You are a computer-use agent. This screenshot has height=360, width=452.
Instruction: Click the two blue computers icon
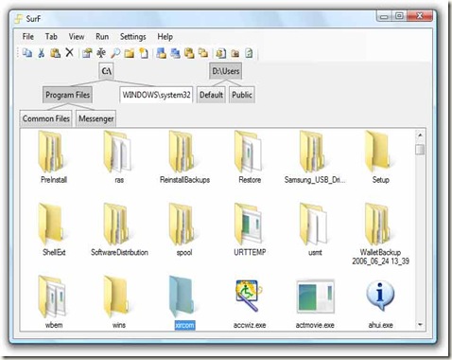(x=175, y=53)
